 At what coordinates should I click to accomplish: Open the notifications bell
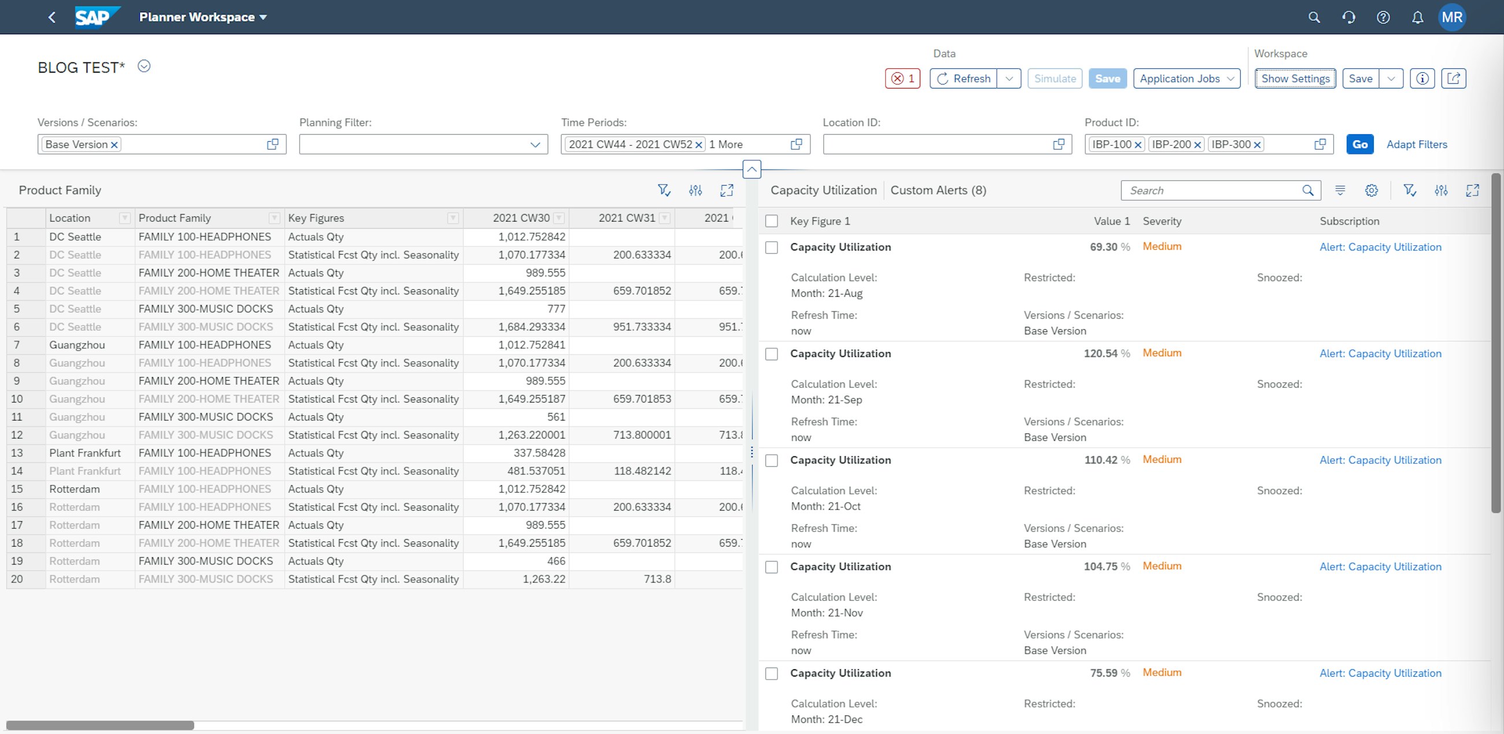coord(1418,17)
